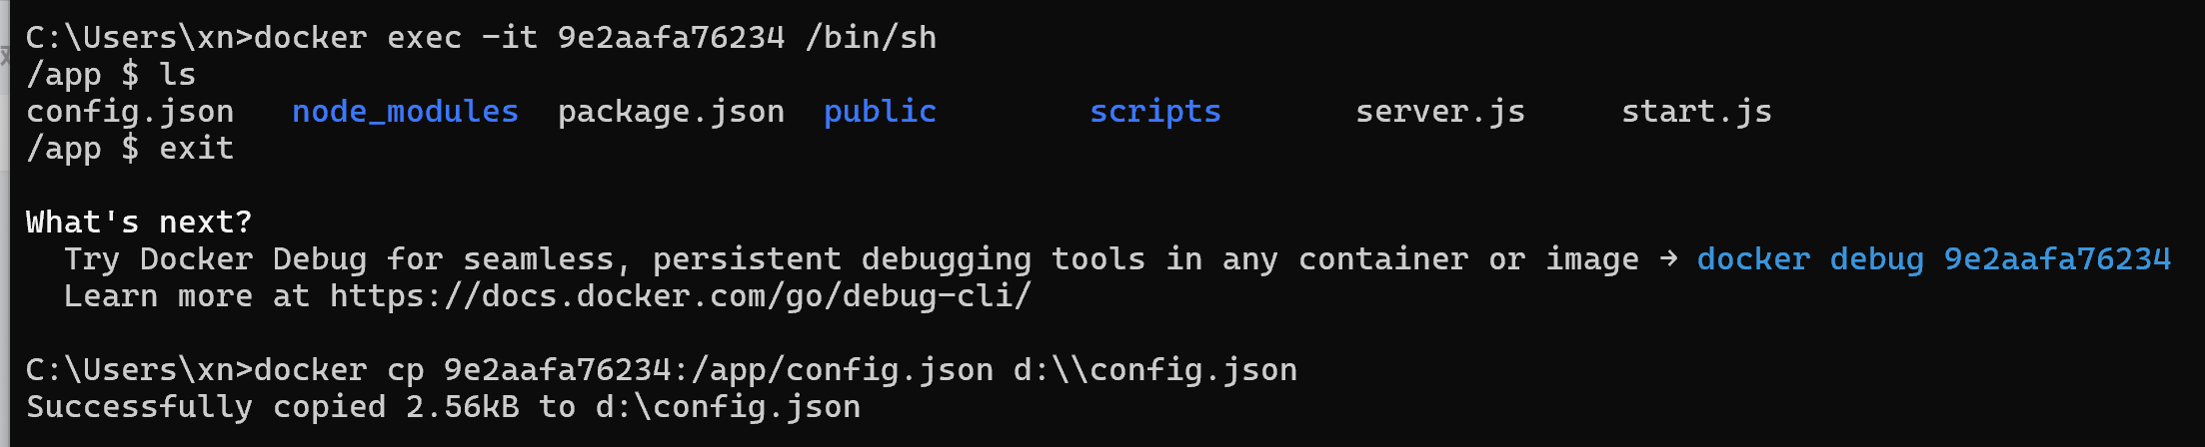This screenshot has height=447, width=2205.
Task: Click the node_modules directory name
Action: point(405,112)
